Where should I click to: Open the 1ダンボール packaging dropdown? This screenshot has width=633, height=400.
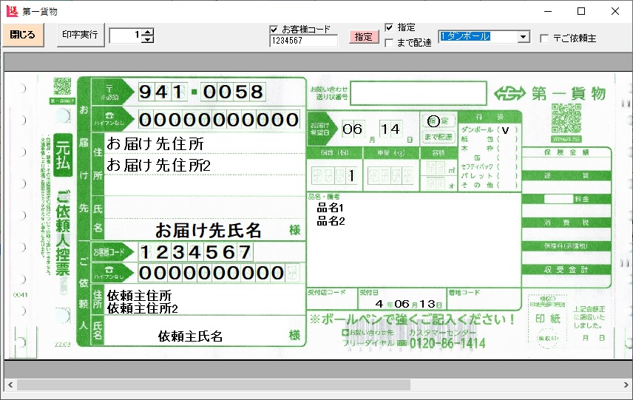[x=524, y=37]
